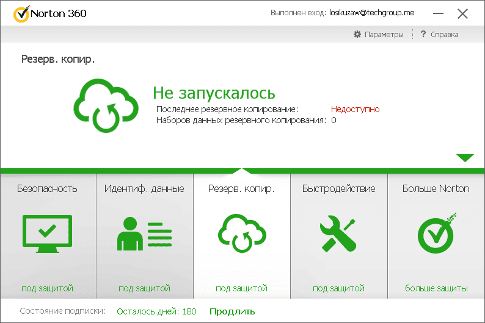Viewport: 485px width, 323px height.
Task: Click больше защиты under Больше Norton
Action: pos(436,288)
